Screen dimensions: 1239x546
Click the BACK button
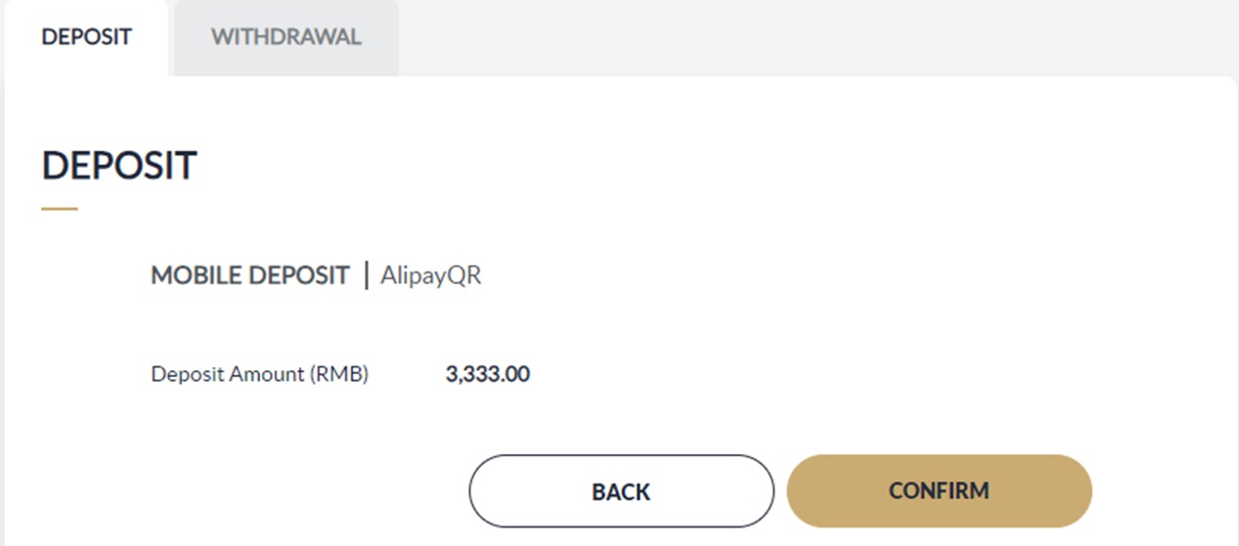click(x=621, y=490)
